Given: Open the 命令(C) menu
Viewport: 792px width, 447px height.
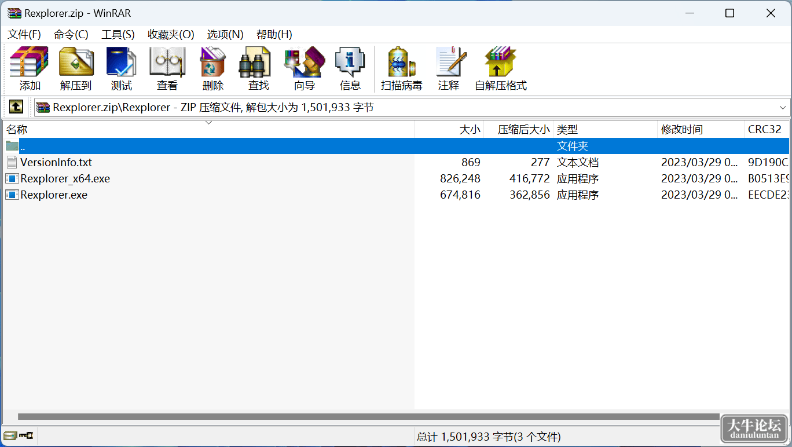Looking at the screenshot, I should pos(71,35).
